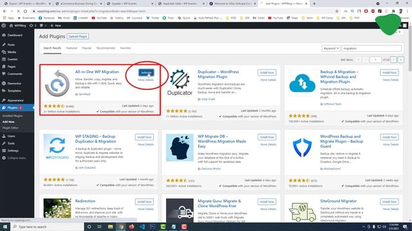Go to the last page of plugins

click(x=400, y=60)
